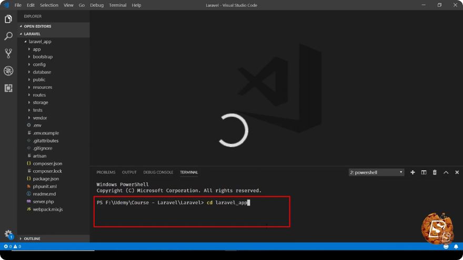Viewport: 463px width, 260px height.
Task: Open the Debug view icon
Action: point(8,71)
